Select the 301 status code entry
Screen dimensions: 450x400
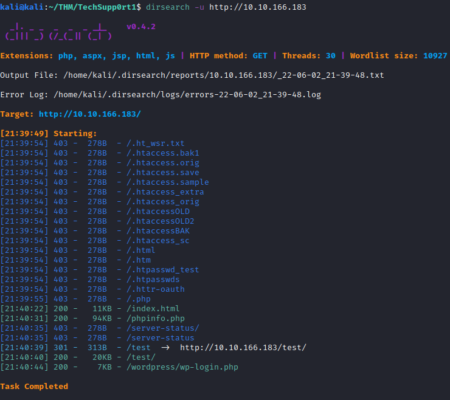coord(61,348)
